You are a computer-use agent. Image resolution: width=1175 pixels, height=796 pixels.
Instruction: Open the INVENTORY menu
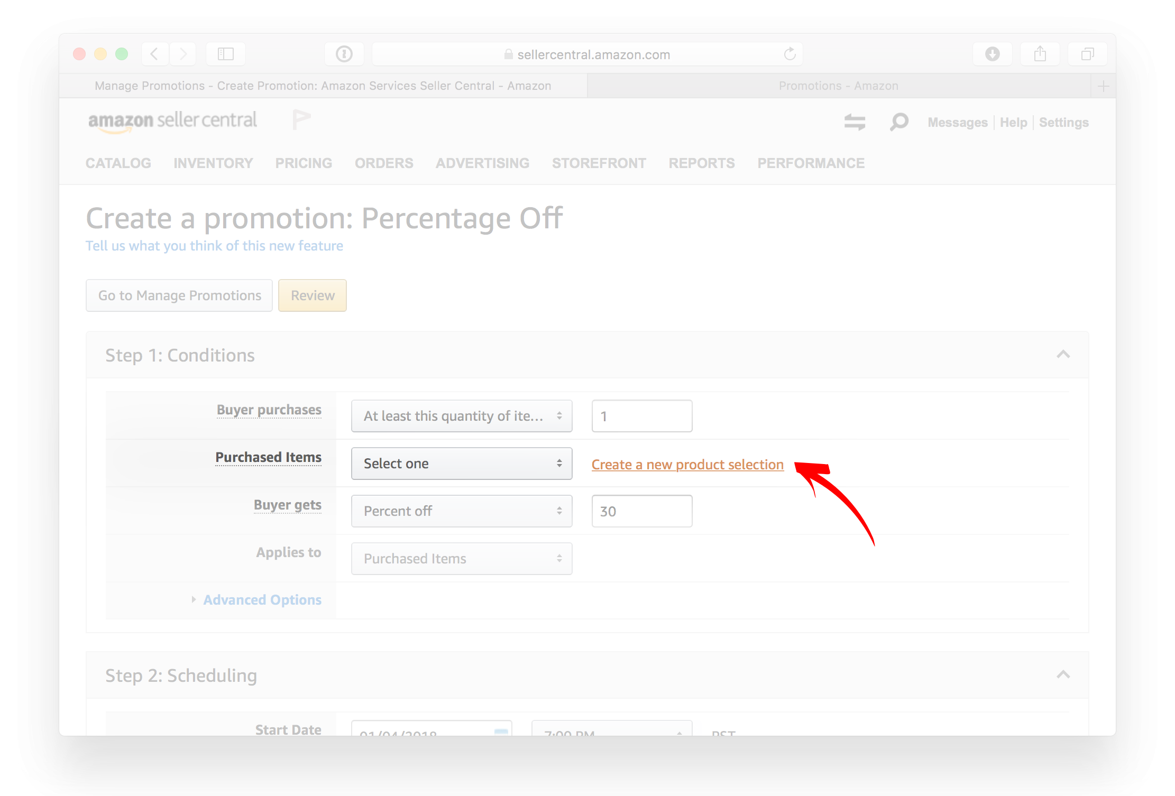(x=213, y=163)
